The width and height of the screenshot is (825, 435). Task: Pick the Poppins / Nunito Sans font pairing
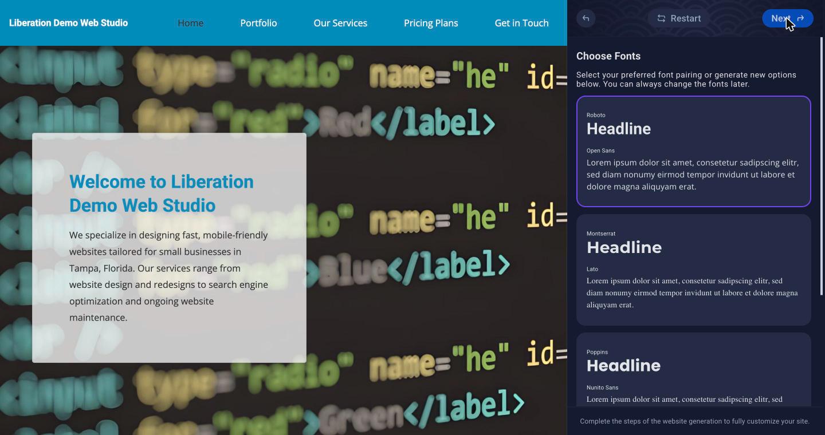click(x=694, y=369)
